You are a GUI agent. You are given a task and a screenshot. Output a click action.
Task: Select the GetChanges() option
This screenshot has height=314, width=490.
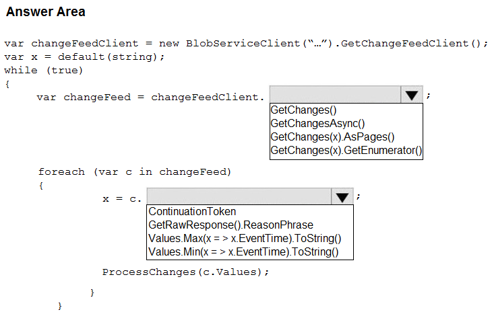(303, 110)
